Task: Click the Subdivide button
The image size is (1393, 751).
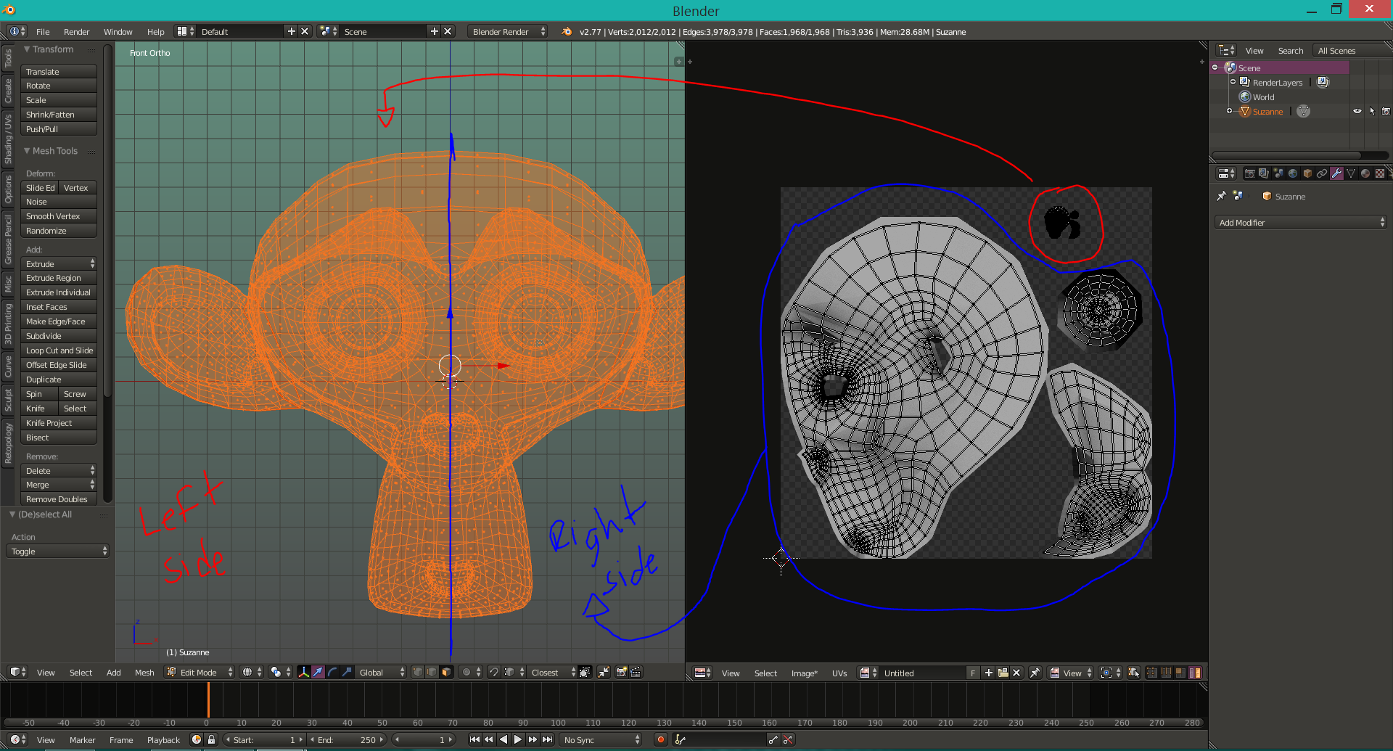Action: [x=59, y=335]
